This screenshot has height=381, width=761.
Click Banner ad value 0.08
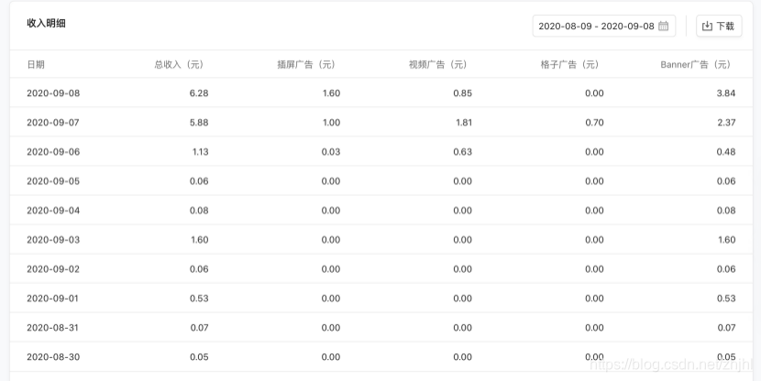click(726, 211)
